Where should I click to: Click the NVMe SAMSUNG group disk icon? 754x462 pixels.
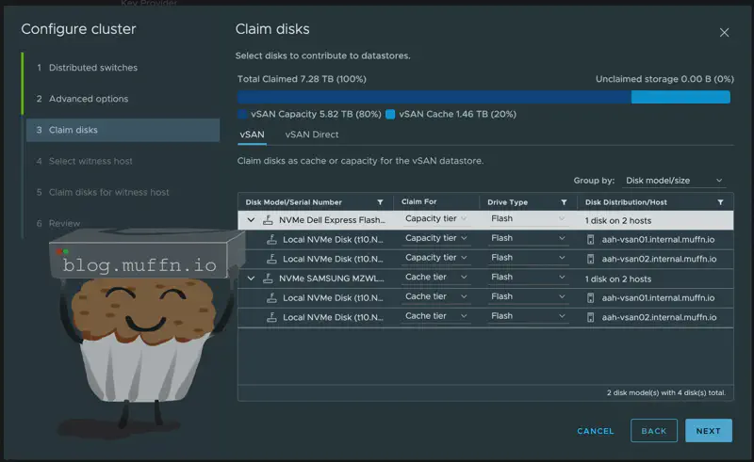click(268, 279)
